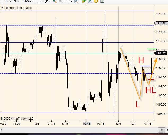Viewport: 168px width, 135px height.
Task: Click the 1116.00 price marker on axis
Action: [161, 23]
